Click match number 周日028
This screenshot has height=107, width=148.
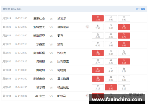[x=7, y=44]
